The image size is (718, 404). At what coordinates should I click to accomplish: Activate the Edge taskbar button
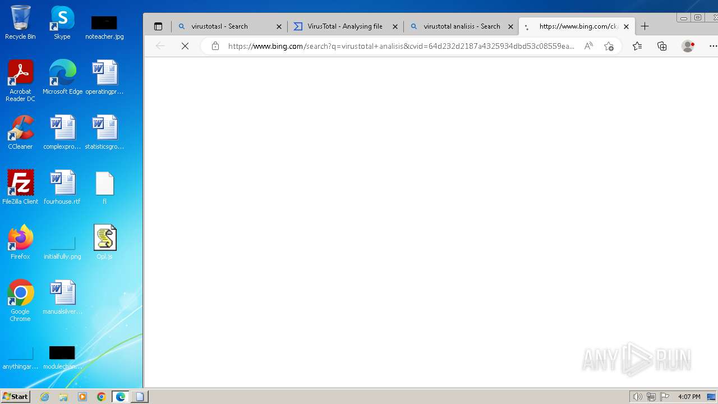[x=121, y=397]
